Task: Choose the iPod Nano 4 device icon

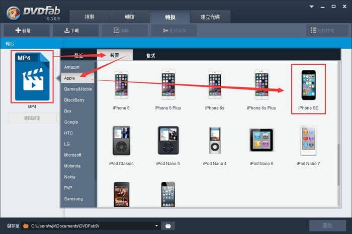Action: point(215,141)
